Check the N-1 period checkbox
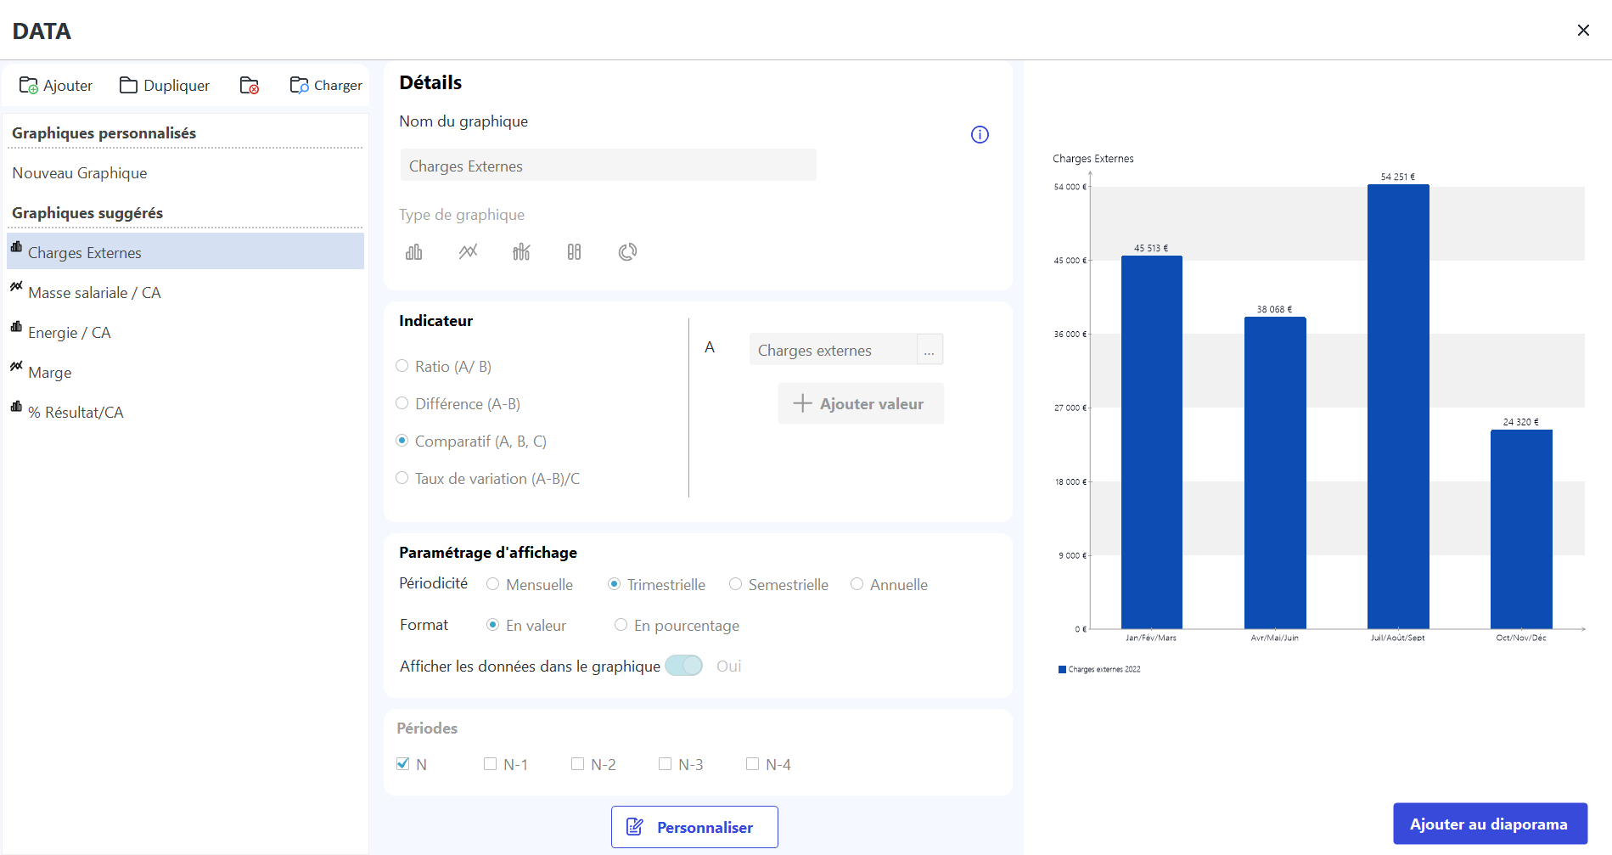 (x=490, y=763)
